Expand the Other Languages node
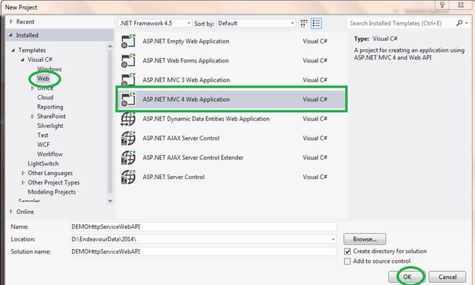 click(x=23, y=173)
